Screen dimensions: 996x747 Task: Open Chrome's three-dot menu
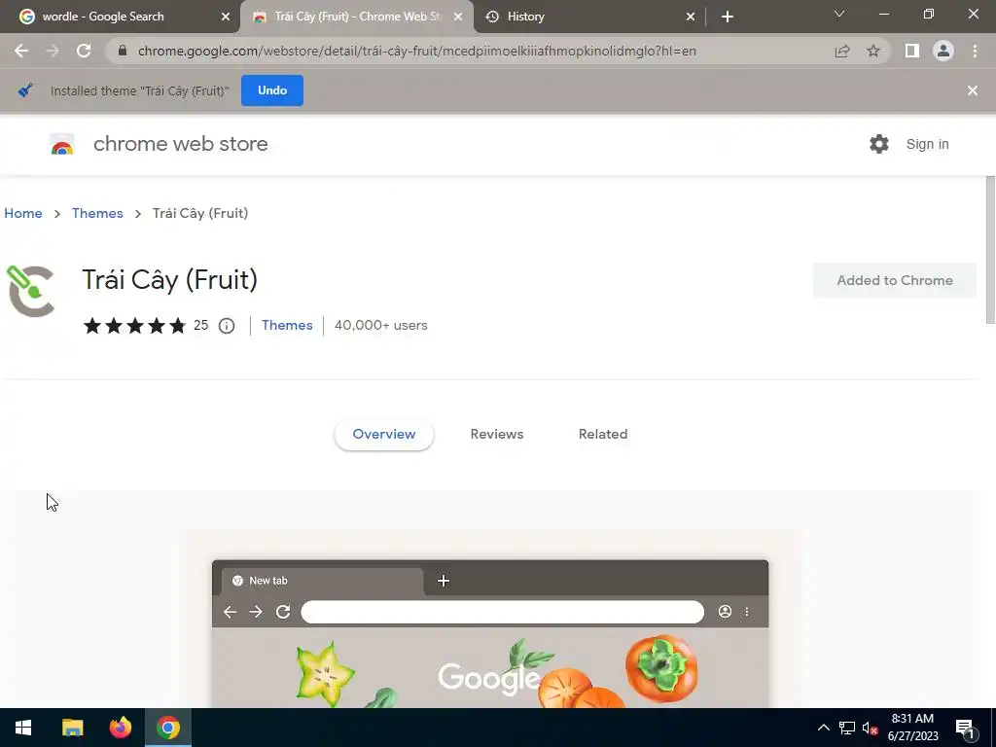tap(975, 51)
